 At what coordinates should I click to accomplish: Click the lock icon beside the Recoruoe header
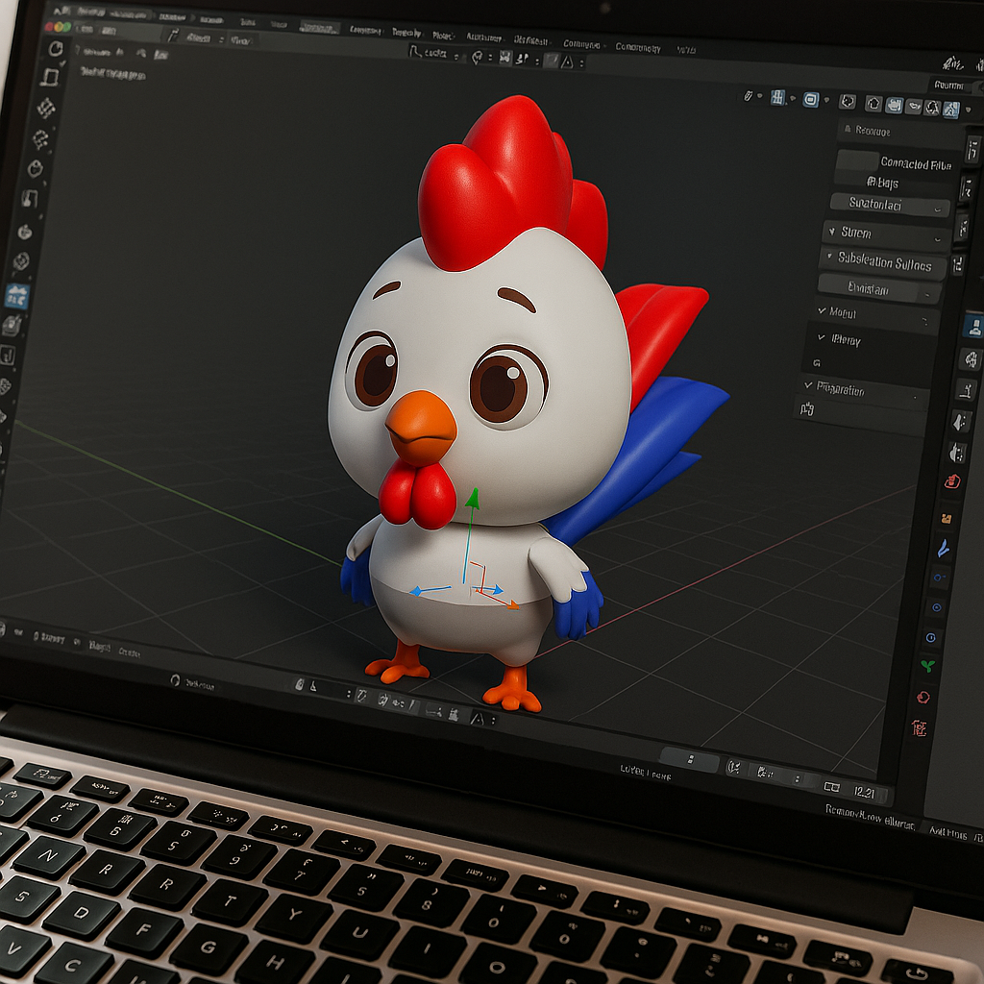[849, 130]
